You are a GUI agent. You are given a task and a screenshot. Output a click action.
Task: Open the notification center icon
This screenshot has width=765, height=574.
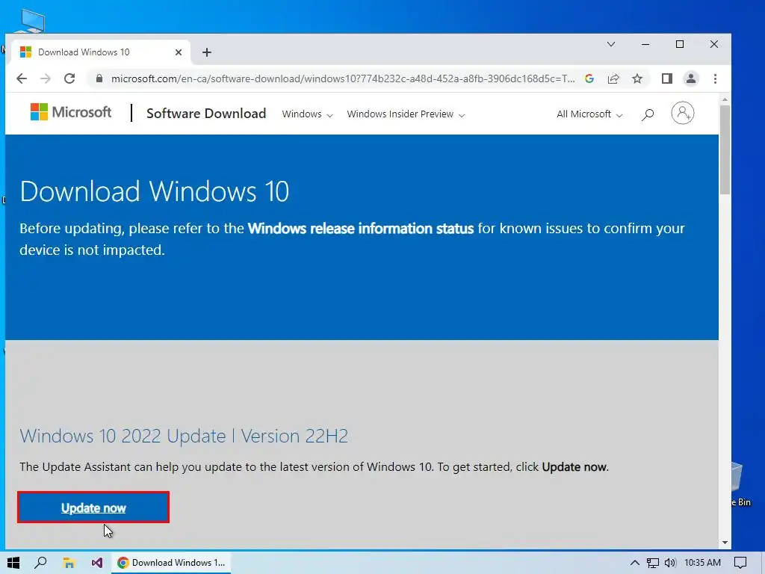tap(740, 563)
